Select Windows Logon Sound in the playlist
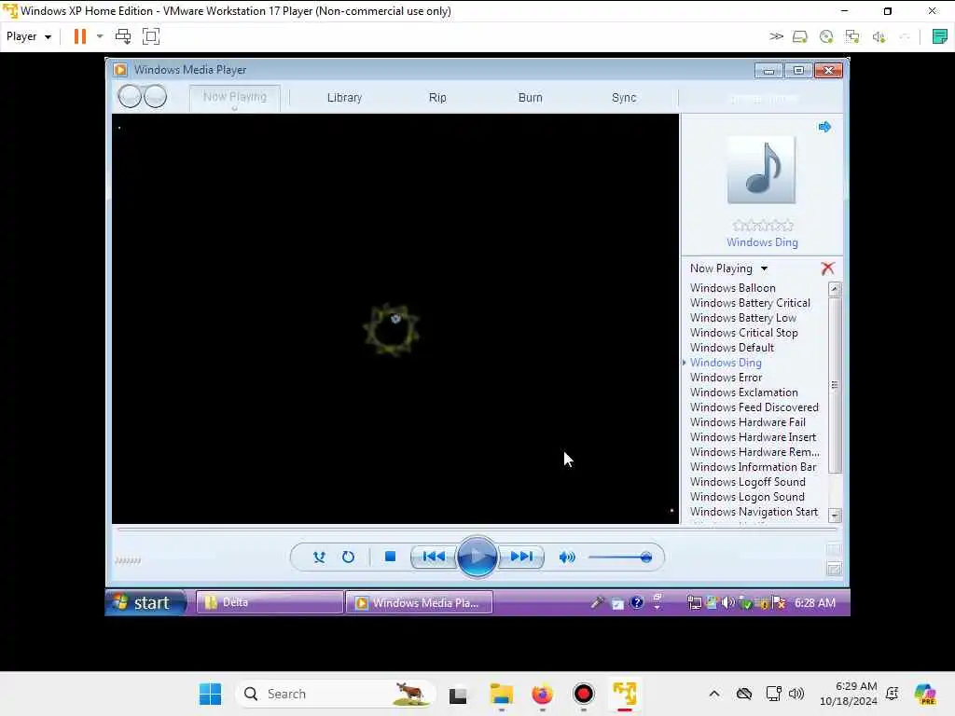The width and height of the screenshot is (955, 716). pos(747,497)
